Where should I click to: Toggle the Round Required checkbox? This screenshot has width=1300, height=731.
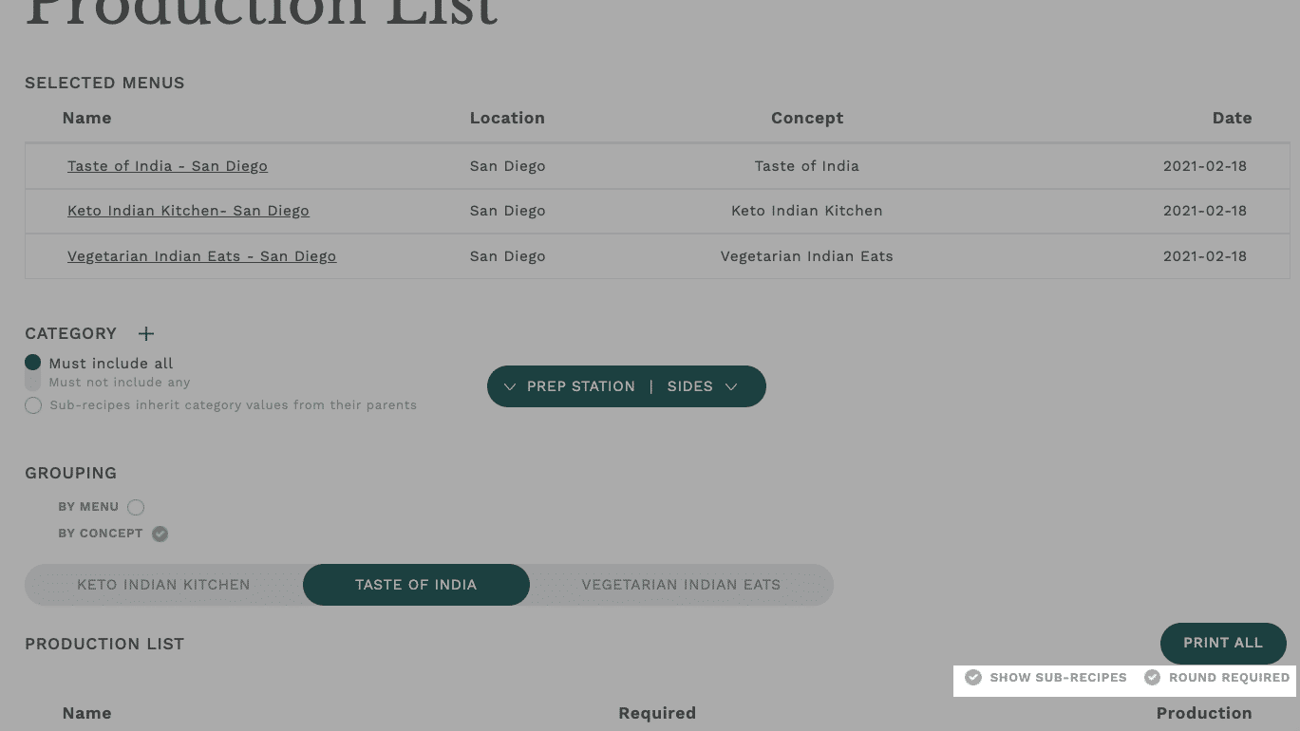pyautogui.click(x=1152, y=678)
